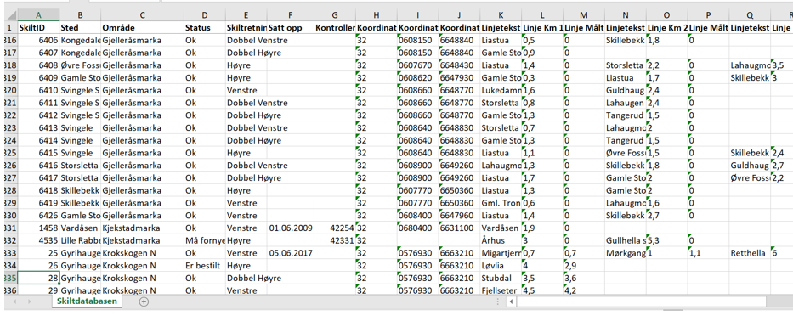The image size is (793, 321).
Task: Select row 331 header
Action: coord(10,228)
